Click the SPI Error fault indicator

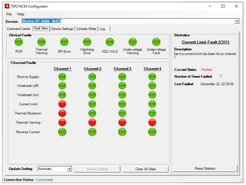point(64,42)
